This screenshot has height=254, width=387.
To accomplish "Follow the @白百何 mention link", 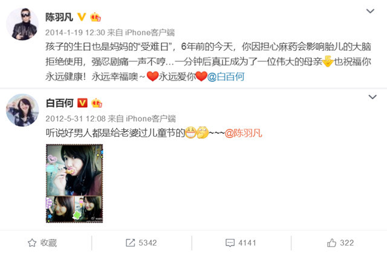I will point(226,77).
